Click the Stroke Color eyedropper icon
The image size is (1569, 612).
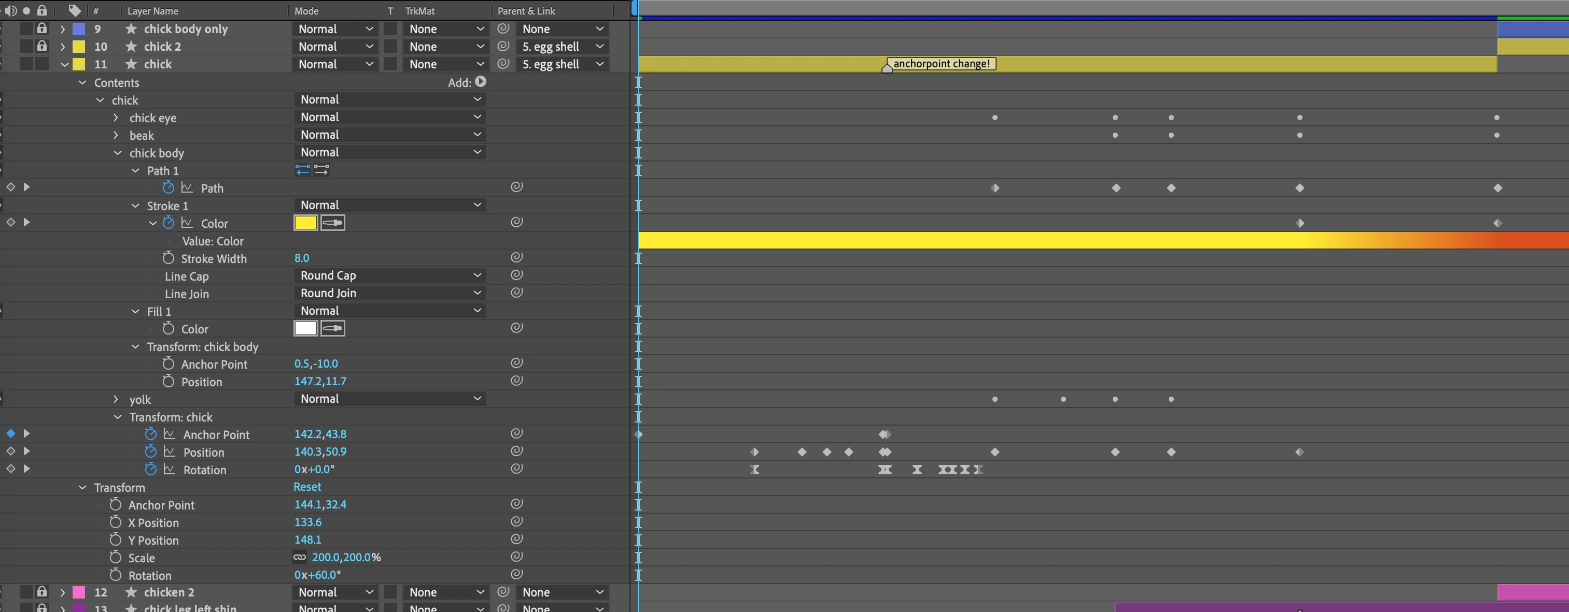332,223
